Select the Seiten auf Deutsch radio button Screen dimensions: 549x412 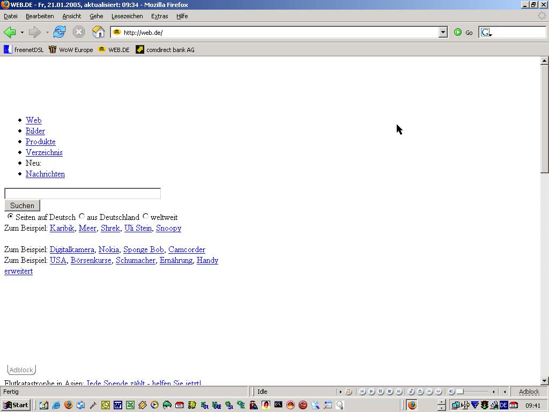tap(11, 216)
